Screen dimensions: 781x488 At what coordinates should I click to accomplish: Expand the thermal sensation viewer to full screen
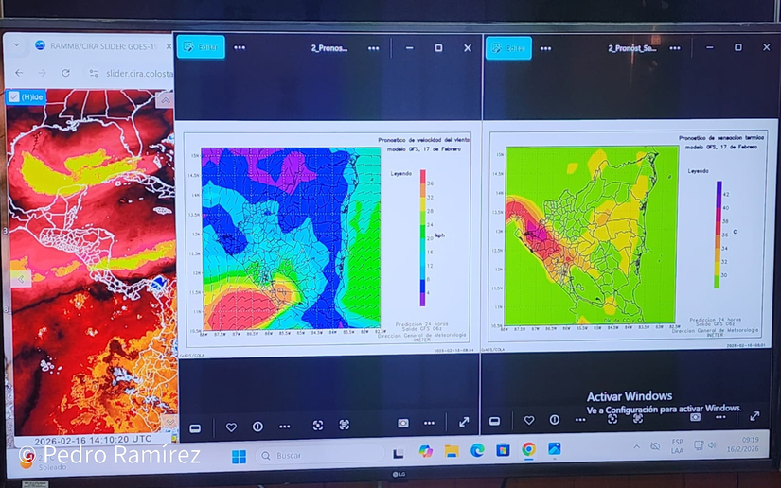point(754,415)
